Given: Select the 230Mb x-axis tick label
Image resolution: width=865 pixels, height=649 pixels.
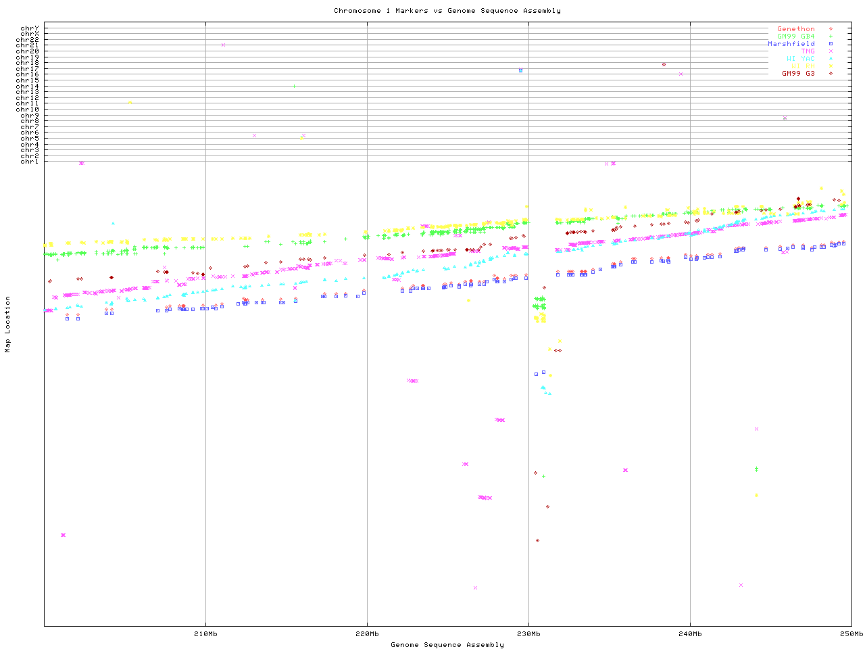Looking at the screenshot, I should tap(528, 634).
